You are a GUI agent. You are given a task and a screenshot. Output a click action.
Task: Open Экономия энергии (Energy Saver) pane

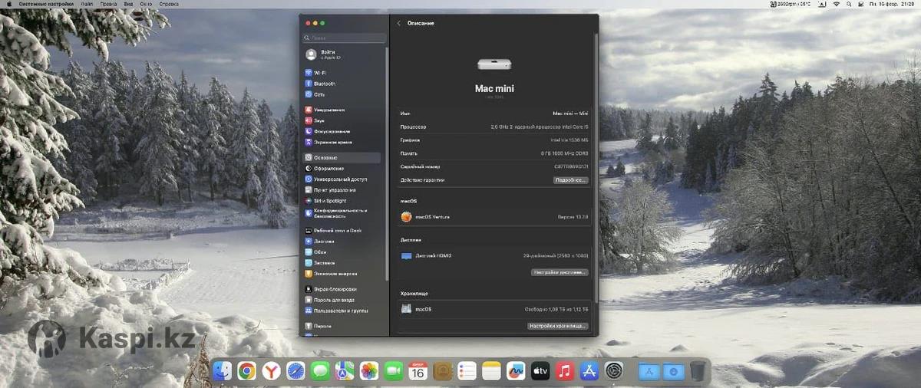[x=335, y=273]
